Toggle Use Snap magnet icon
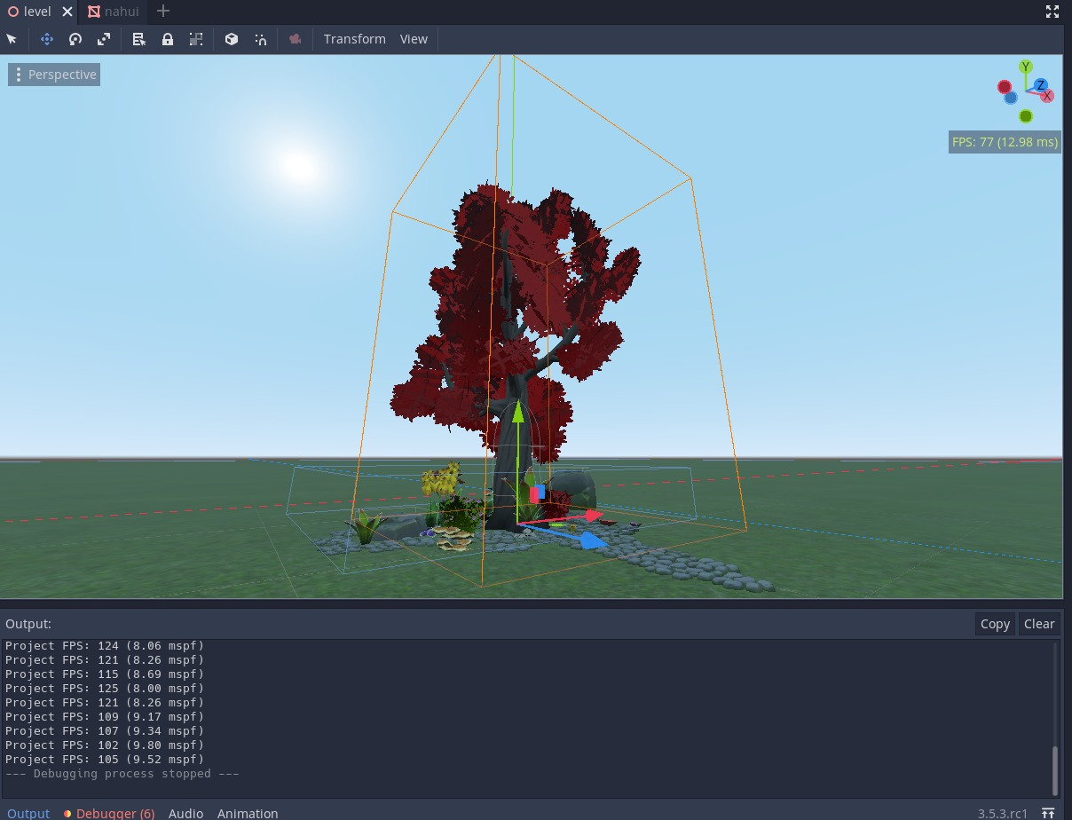1072x820 pixels. (260, 39)
